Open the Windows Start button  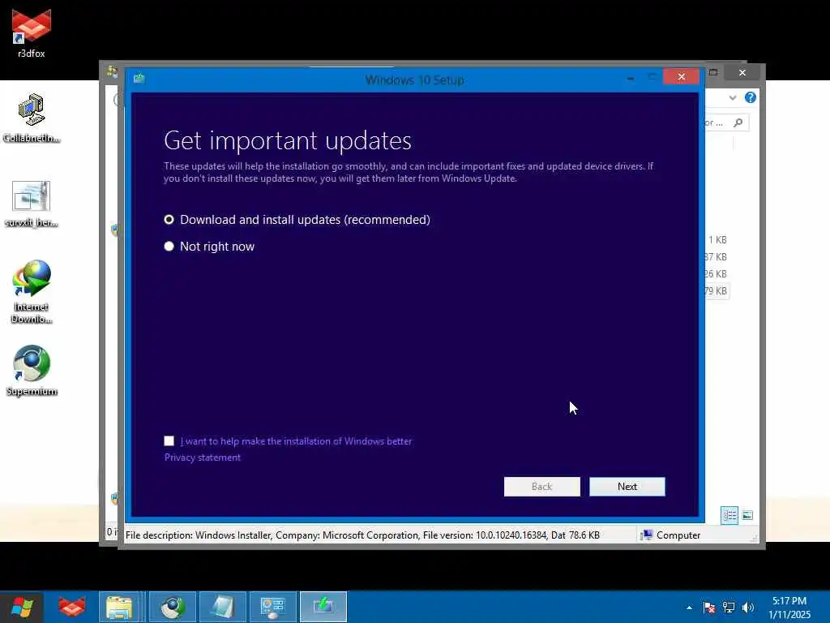tap(22, 607)
